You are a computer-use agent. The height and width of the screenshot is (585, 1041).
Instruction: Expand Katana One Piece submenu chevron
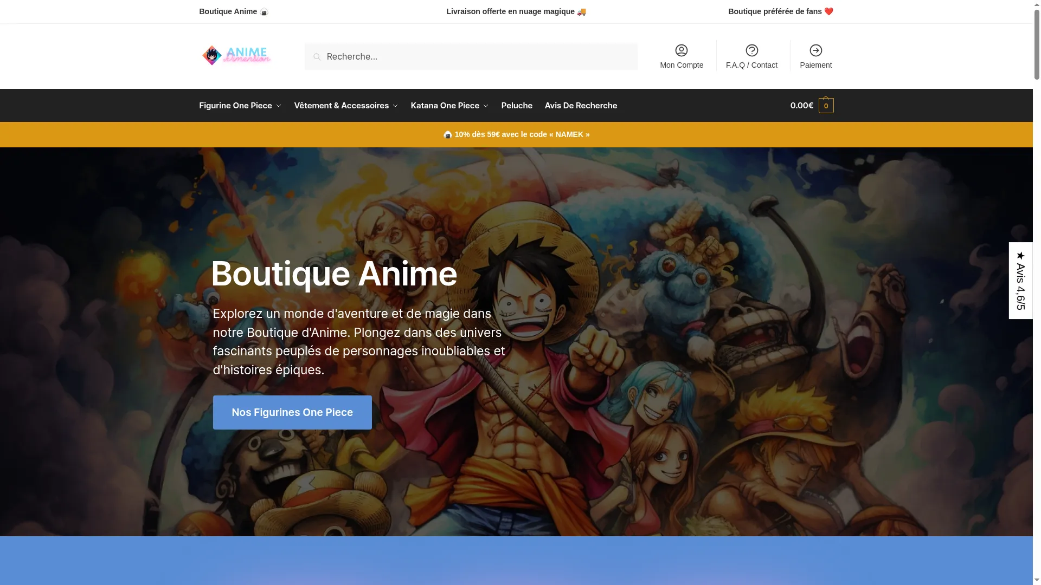click(486, 106)
